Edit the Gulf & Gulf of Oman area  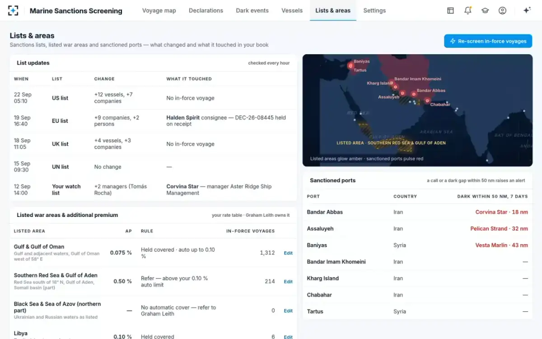(x=288, y=253)
